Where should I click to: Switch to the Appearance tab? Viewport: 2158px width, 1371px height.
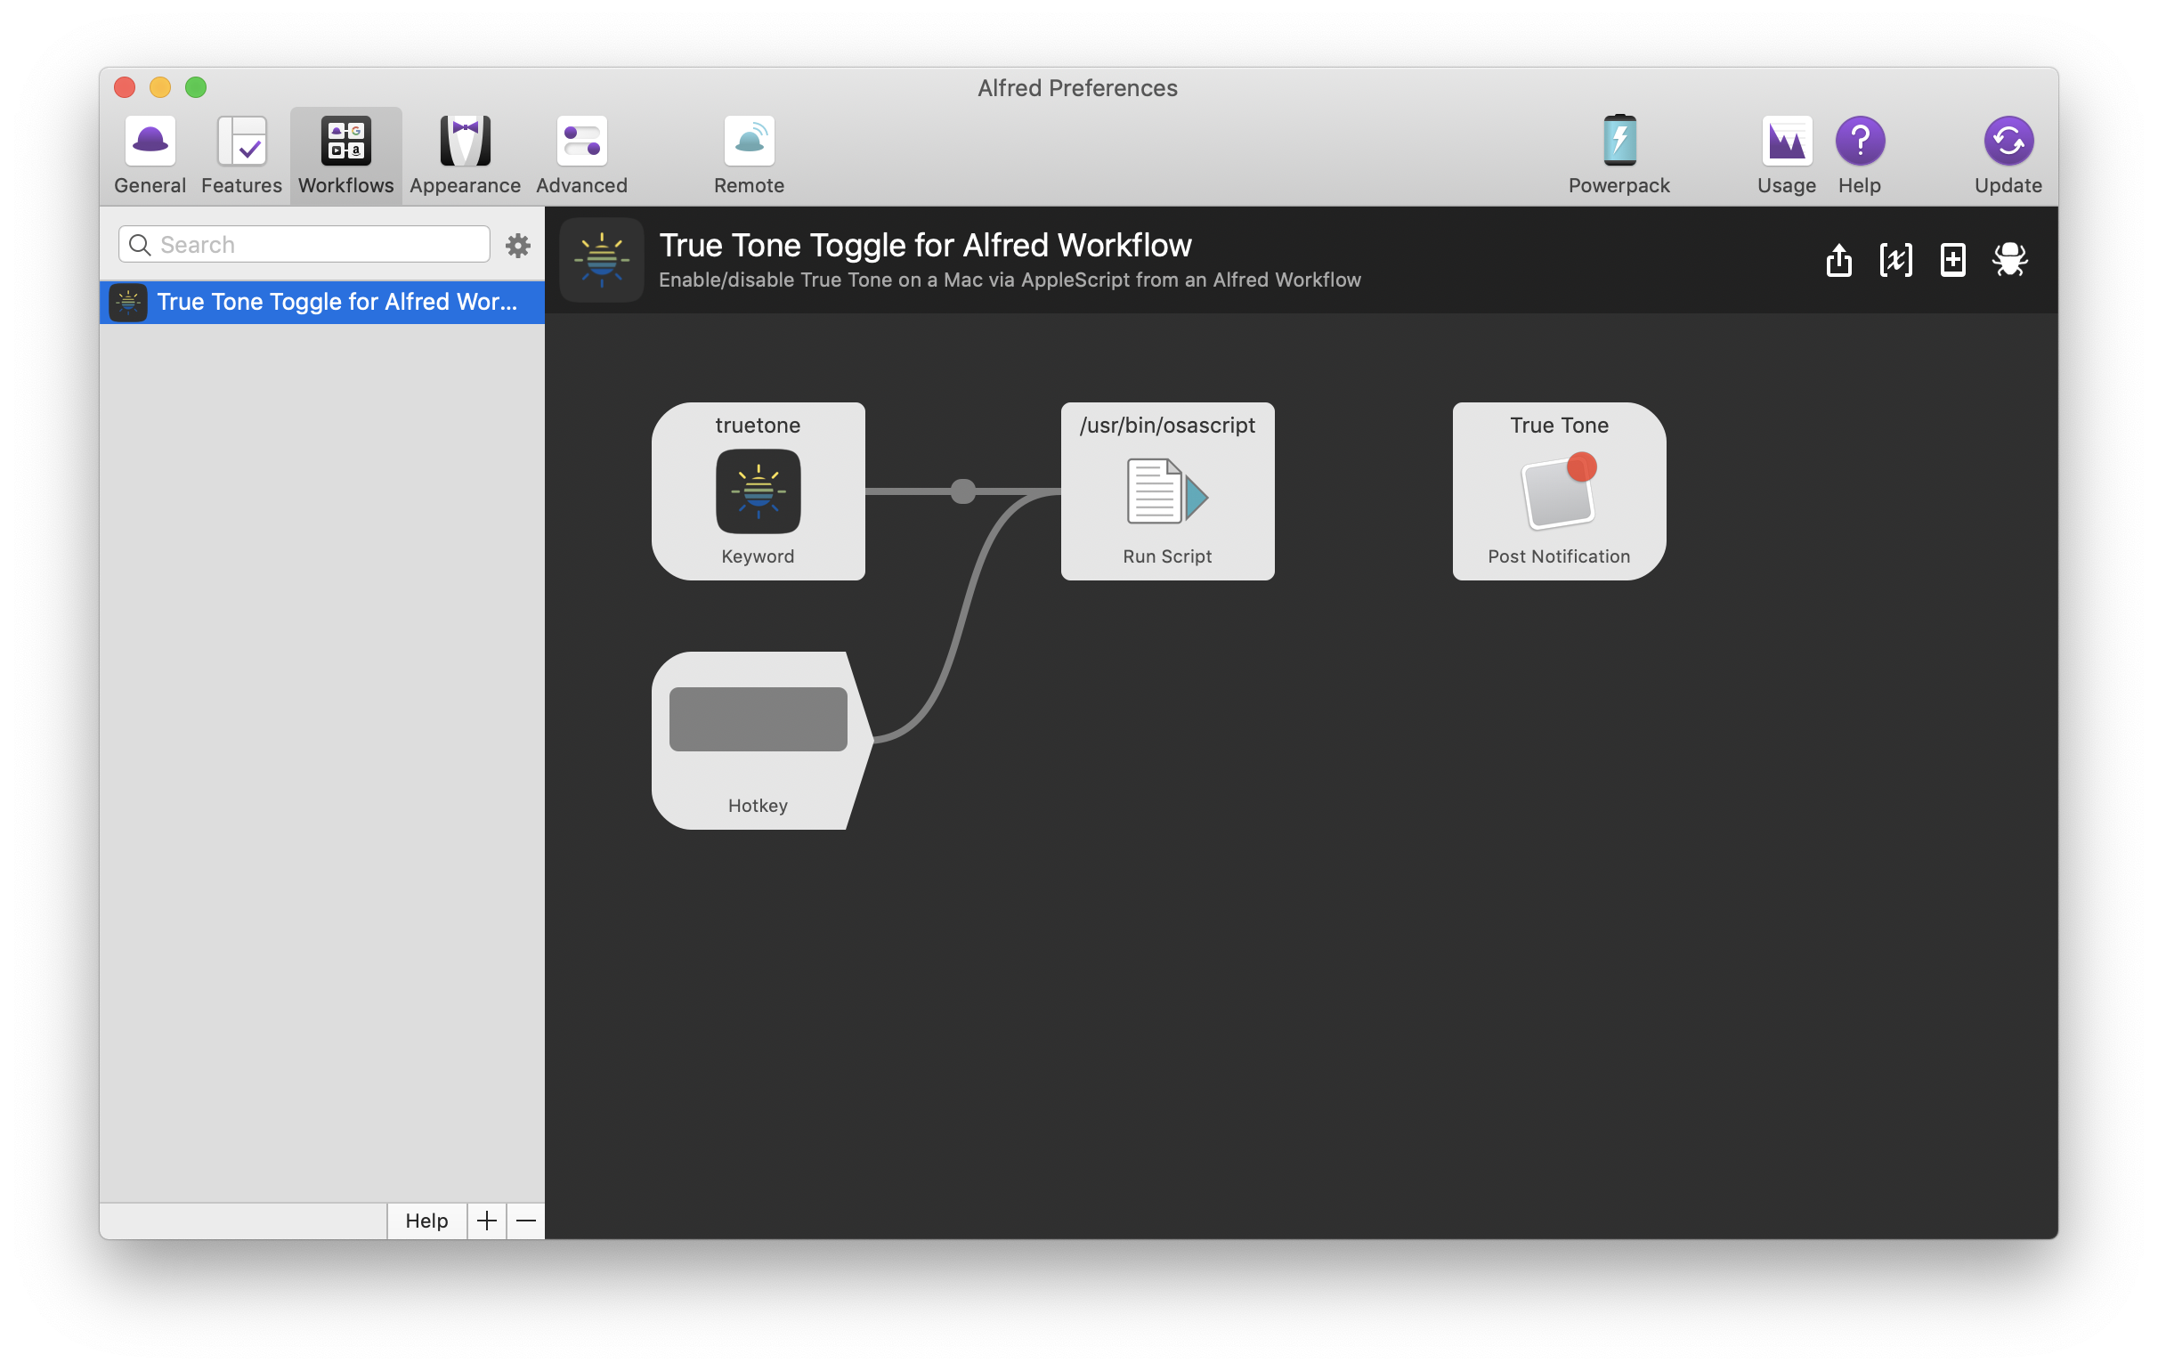[x=464, y=154]
